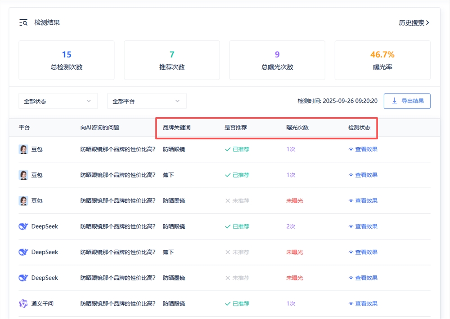This screenshot has width=450, height=319.
Task: Open the 全部状态 status dropdown
Action: pos(58,101)
